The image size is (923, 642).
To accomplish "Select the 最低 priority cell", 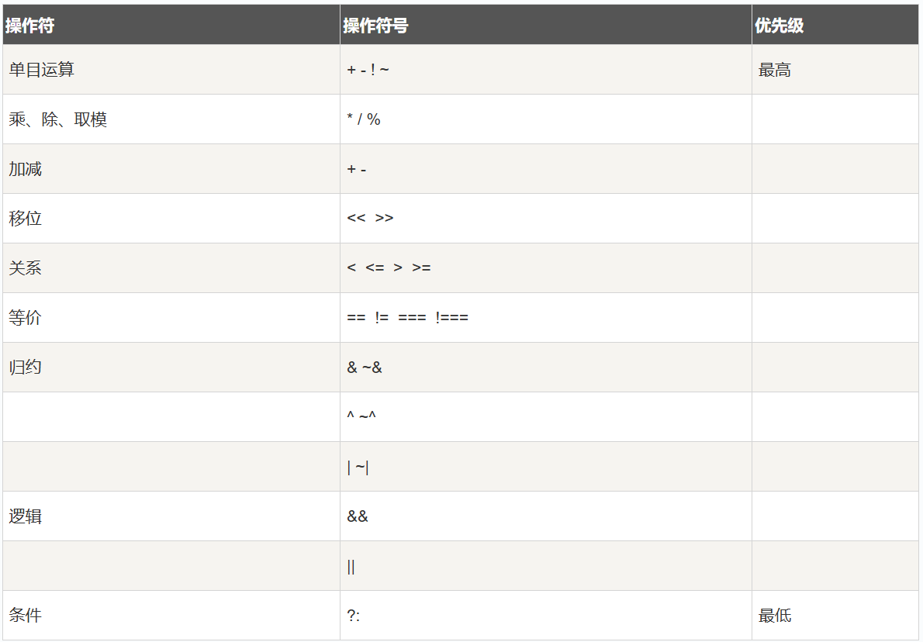I will coord(775,616).
